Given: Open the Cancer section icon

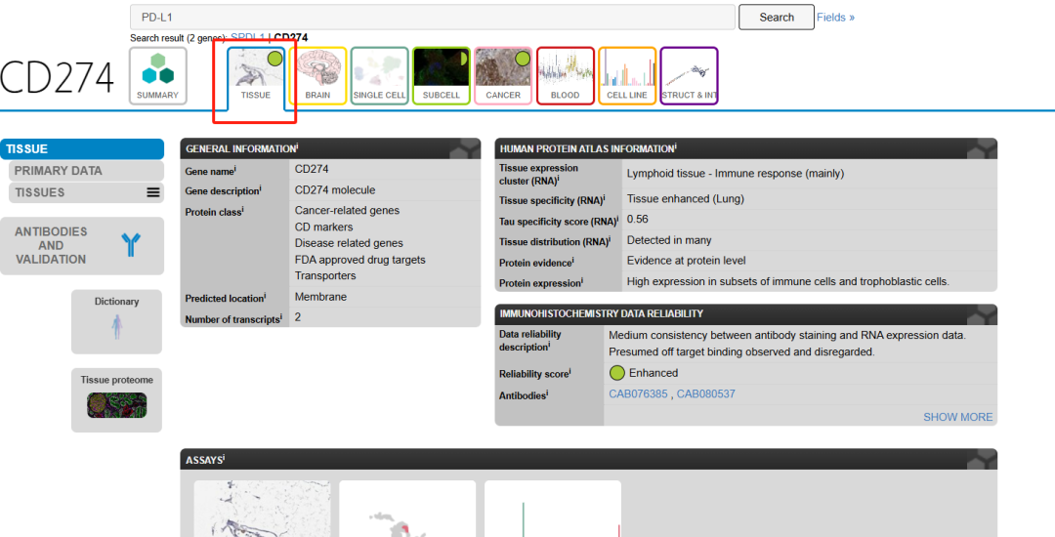Looking at the screenshot, I should 503,75.
